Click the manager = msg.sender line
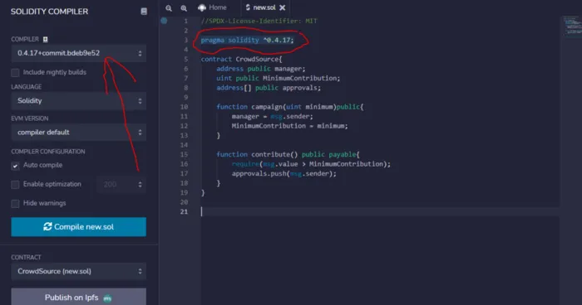The width and height of the screenshot is (582, 305). pyautogui.click(x=273, y=117)
